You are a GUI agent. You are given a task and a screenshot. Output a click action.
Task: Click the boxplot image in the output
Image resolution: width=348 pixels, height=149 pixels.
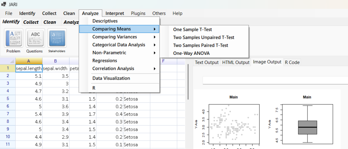pyautogui.click(x=307, y=122)
